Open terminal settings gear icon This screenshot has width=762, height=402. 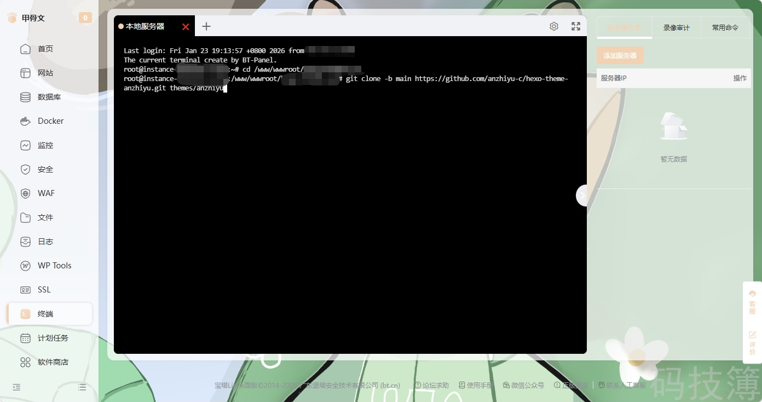click(x=554, y=26)
